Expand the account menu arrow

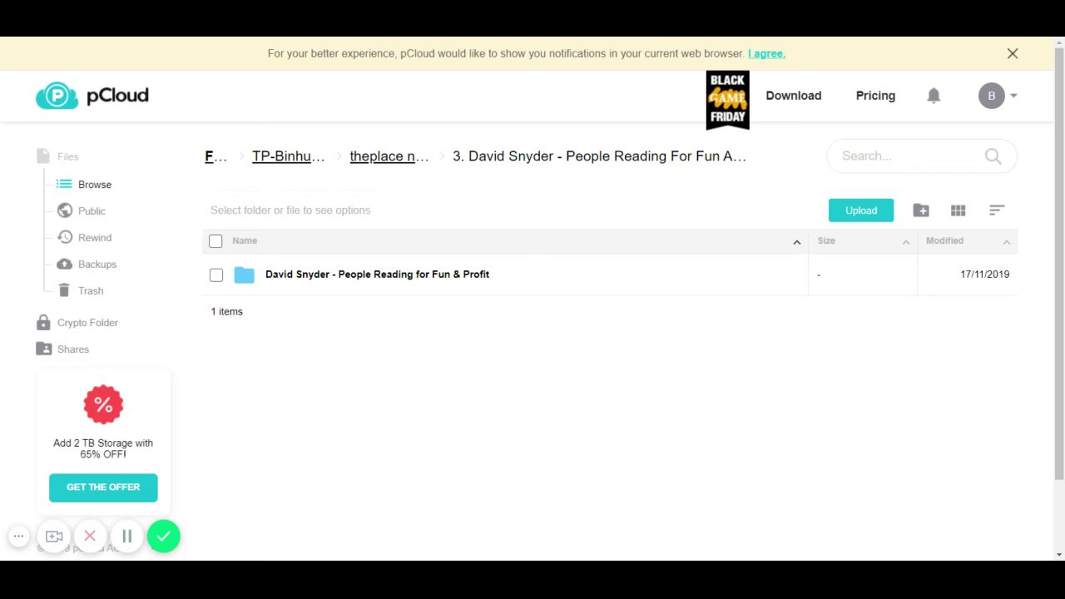pos(1013,96)
